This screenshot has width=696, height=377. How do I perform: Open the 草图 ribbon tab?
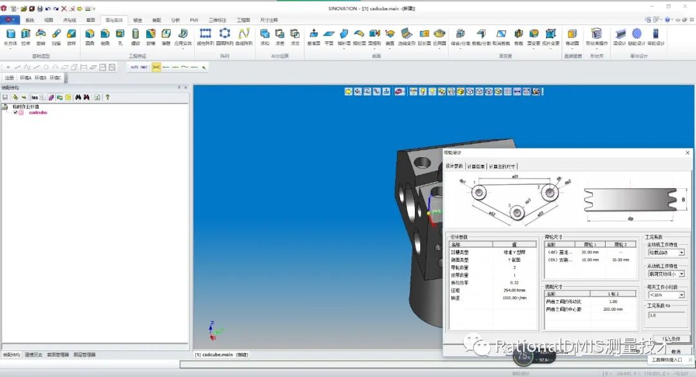click(91, 20)
